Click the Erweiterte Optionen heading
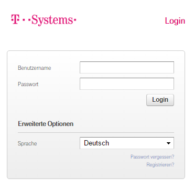Viewport: 194px width, 189px height. pyautogui.click(x=46, y=124)
